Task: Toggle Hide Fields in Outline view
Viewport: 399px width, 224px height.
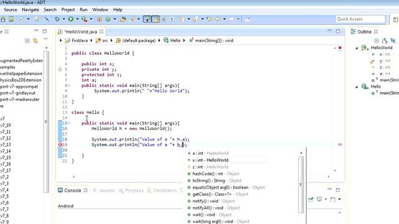Action: 393,40
